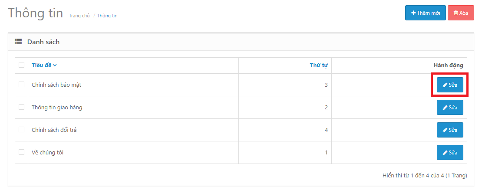The height and width of the screenshot is (190, 482).
Task: Go to Trang chủ breadcrumb
Action: pyautogui.click(x=79, y=16)
